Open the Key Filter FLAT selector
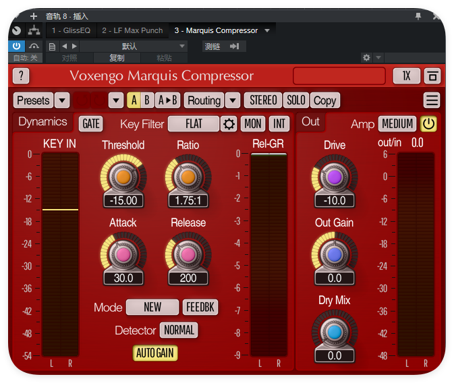 click(x=194, y=124)
